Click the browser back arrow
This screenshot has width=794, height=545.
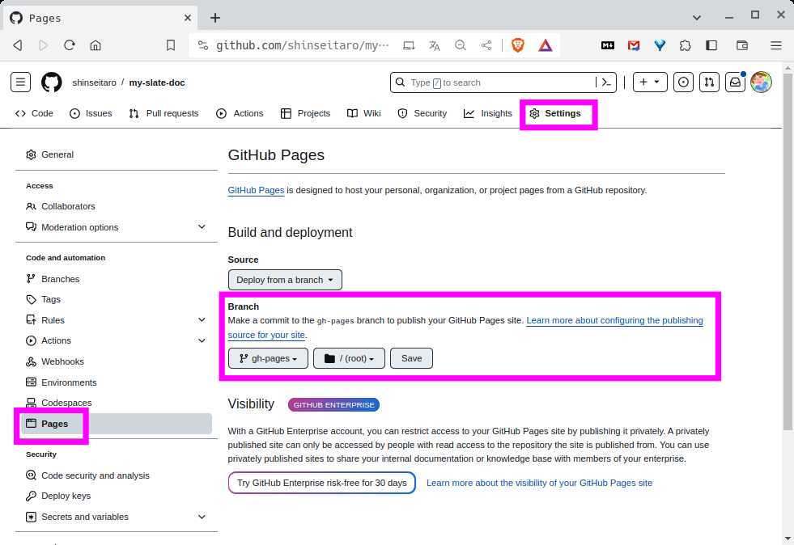pos(18,45)
